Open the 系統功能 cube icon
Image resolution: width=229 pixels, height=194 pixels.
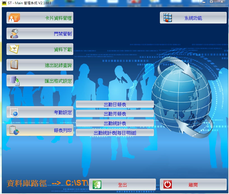(x=167, y=18)
